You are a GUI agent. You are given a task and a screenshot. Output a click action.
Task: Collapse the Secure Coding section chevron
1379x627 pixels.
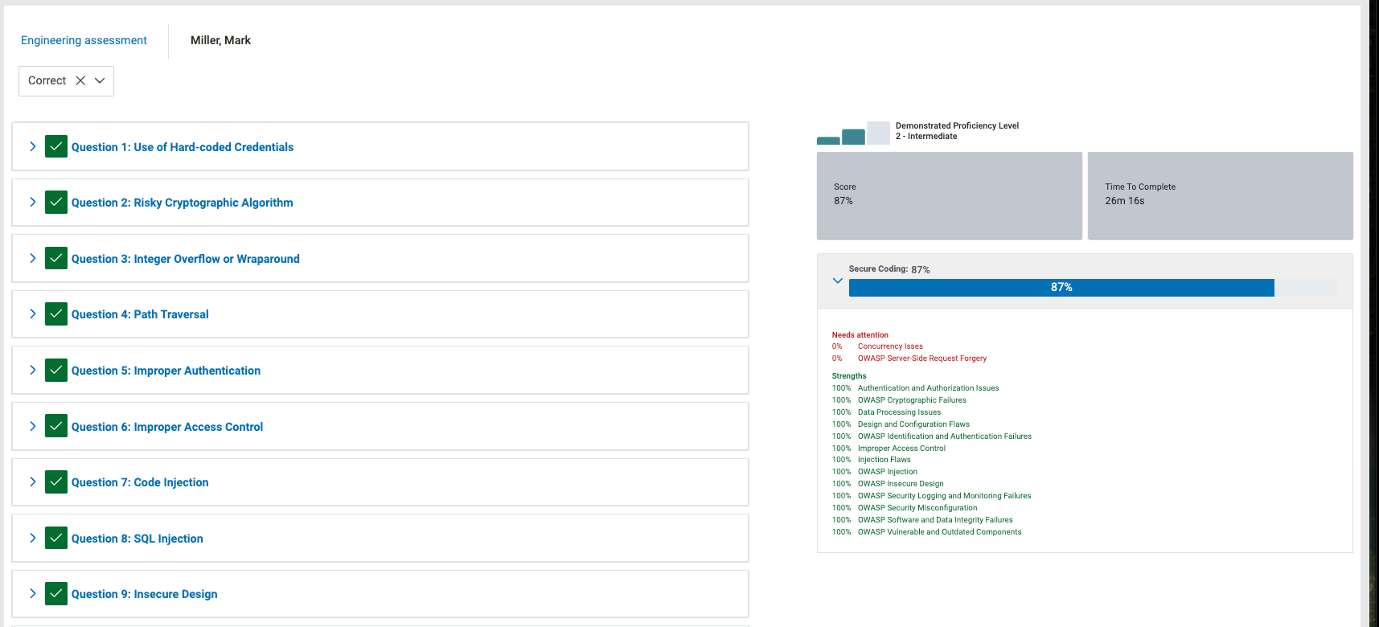pyautogui.click(x=838, y=281)
